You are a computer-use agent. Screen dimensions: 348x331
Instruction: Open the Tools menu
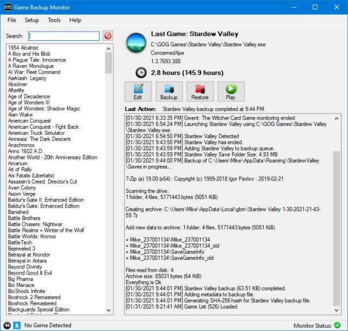pyautogui.click(x=54, y=20)
